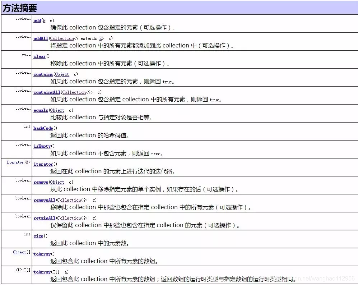The image size is (358, 285).
Task: Open the retainAll method link
Action: click(44, 218)
